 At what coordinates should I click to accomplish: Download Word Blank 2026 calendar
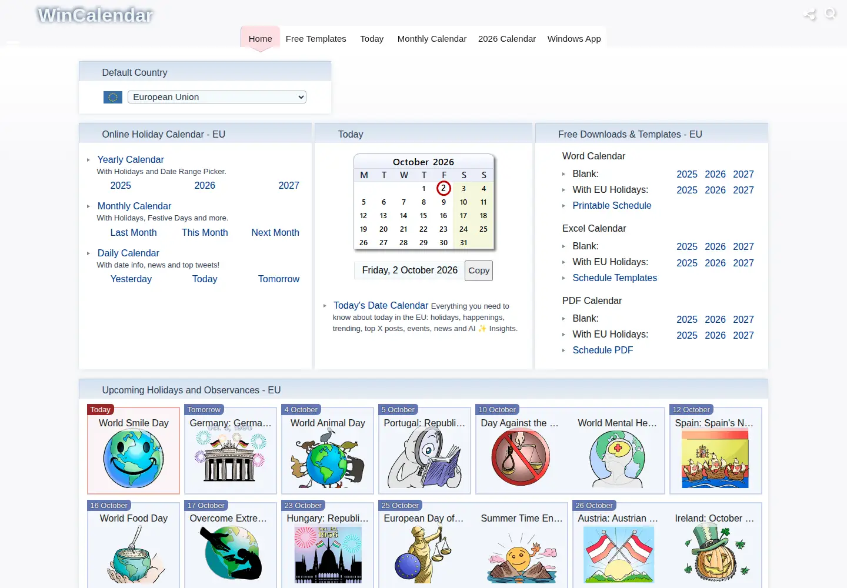(x=715, y=174)
